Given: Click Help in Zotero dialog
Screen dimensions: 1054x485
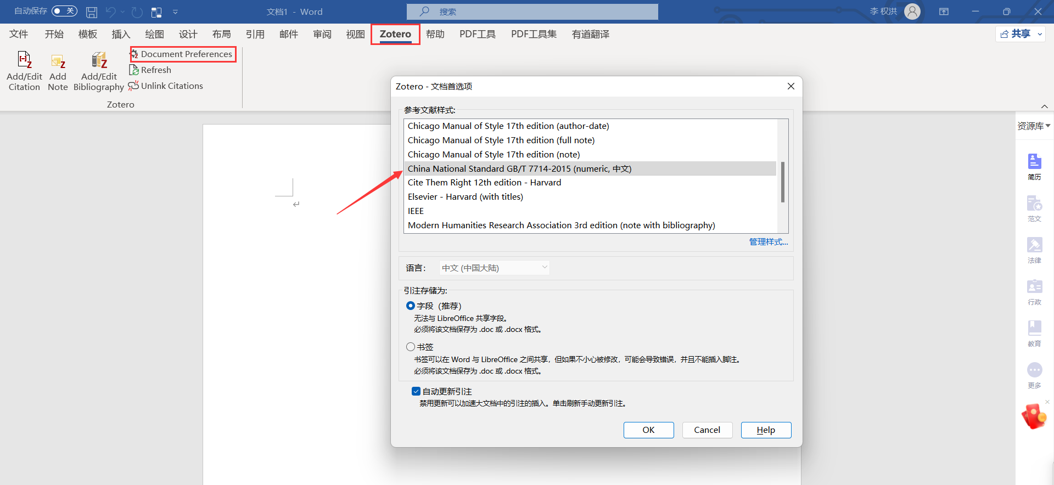Looking at the screenshot, I should pos(766,430).
